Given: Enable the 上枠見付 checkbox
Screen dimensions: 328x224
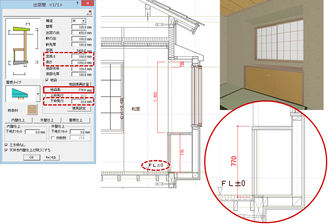Looking at the screenshot, I should pyautogui.click(x=47, y=95).
